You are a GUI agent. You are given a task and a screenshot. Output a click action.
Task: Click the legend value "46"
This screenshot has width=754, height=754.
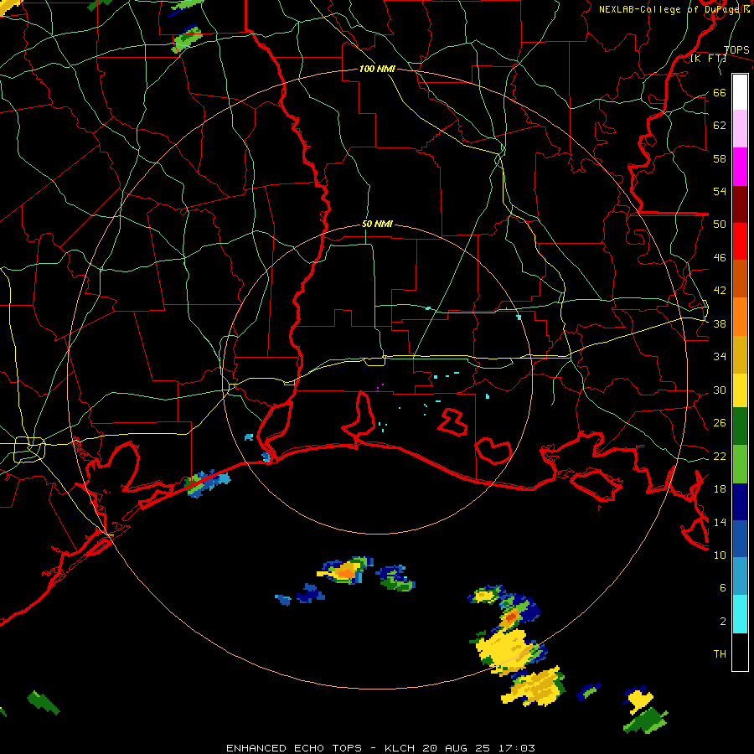[720, 257]
